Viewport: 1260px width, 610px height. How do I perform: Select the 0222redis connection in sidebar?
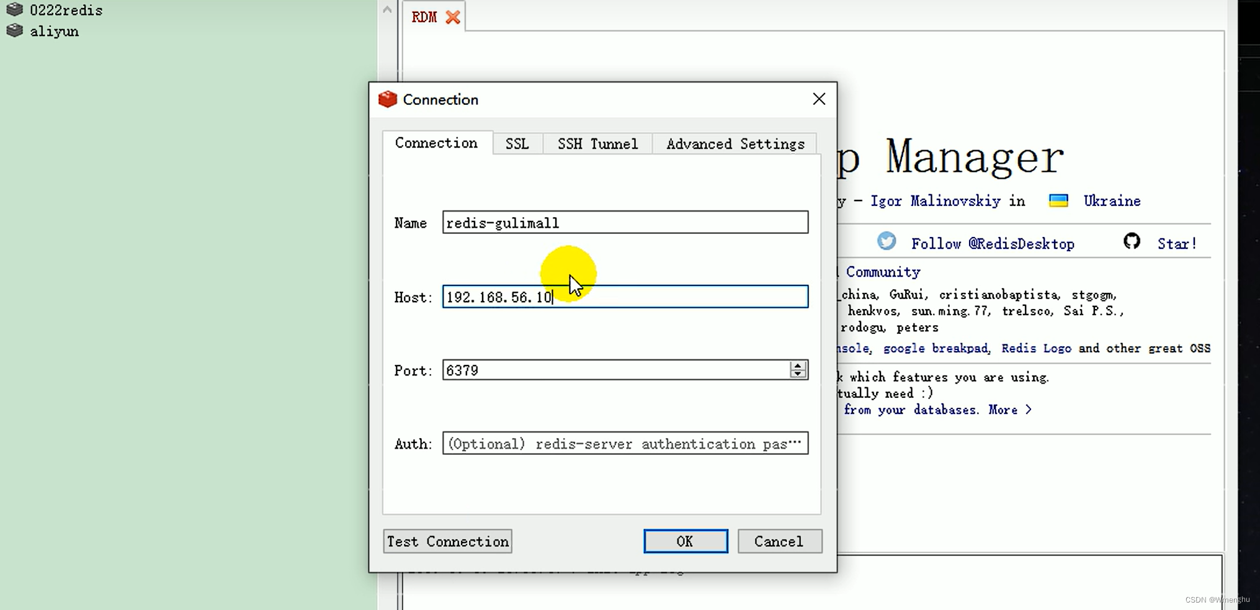tap(66, 10)
